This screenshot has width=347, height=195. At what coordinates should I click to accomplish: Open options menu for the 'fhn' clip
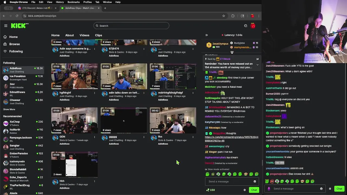[193, 137]
